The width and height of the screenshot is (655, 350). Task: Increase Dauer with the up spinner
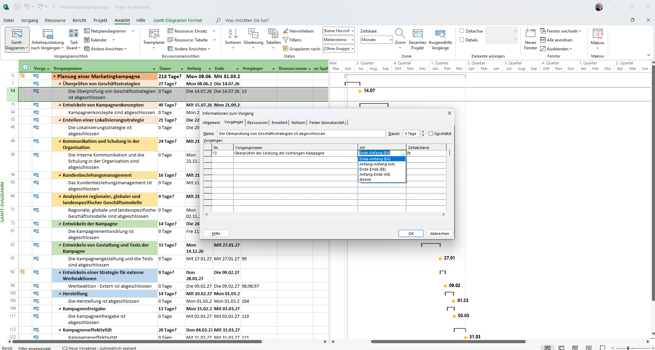[x=423, y=132]
